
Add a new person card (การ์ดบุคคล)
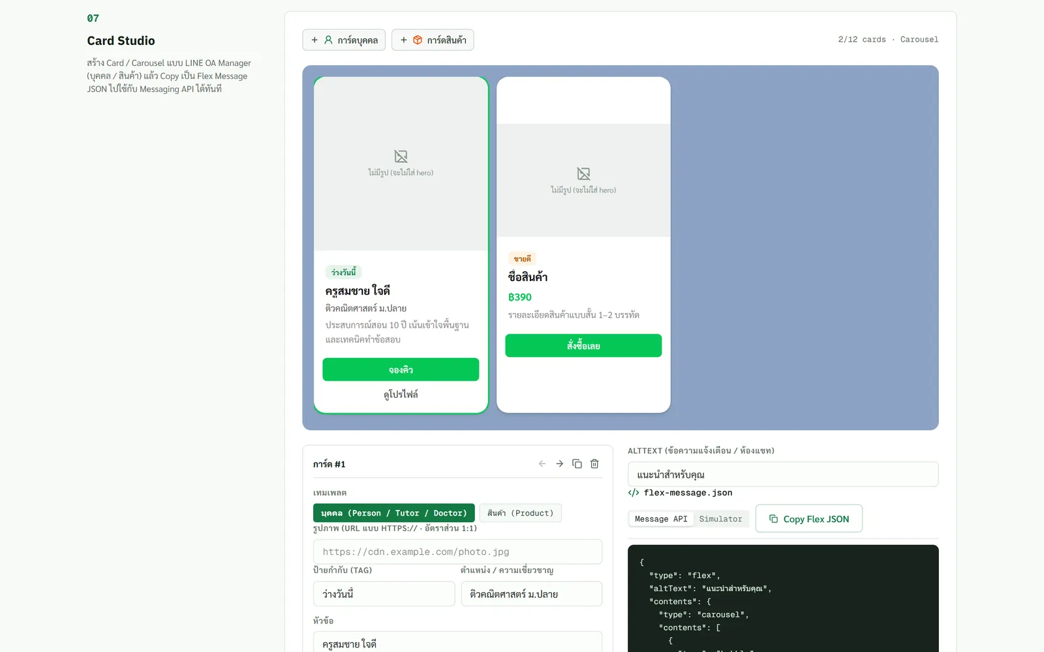click(344, 40)
